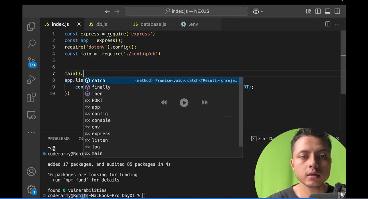Choose the console suggestion
The height and width of the screenshot is (199, 368).
(x=161, y=120)
